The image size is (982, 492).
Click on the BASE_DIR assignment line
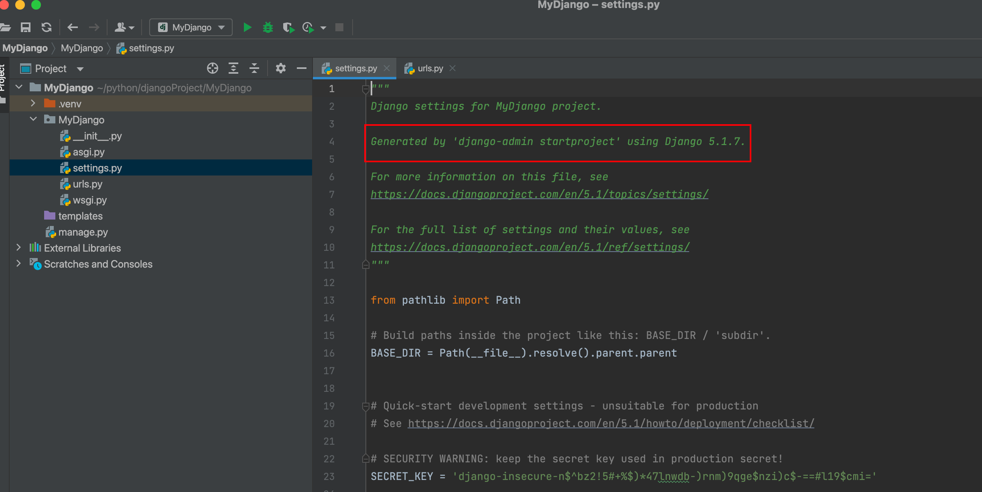[523, 353]
